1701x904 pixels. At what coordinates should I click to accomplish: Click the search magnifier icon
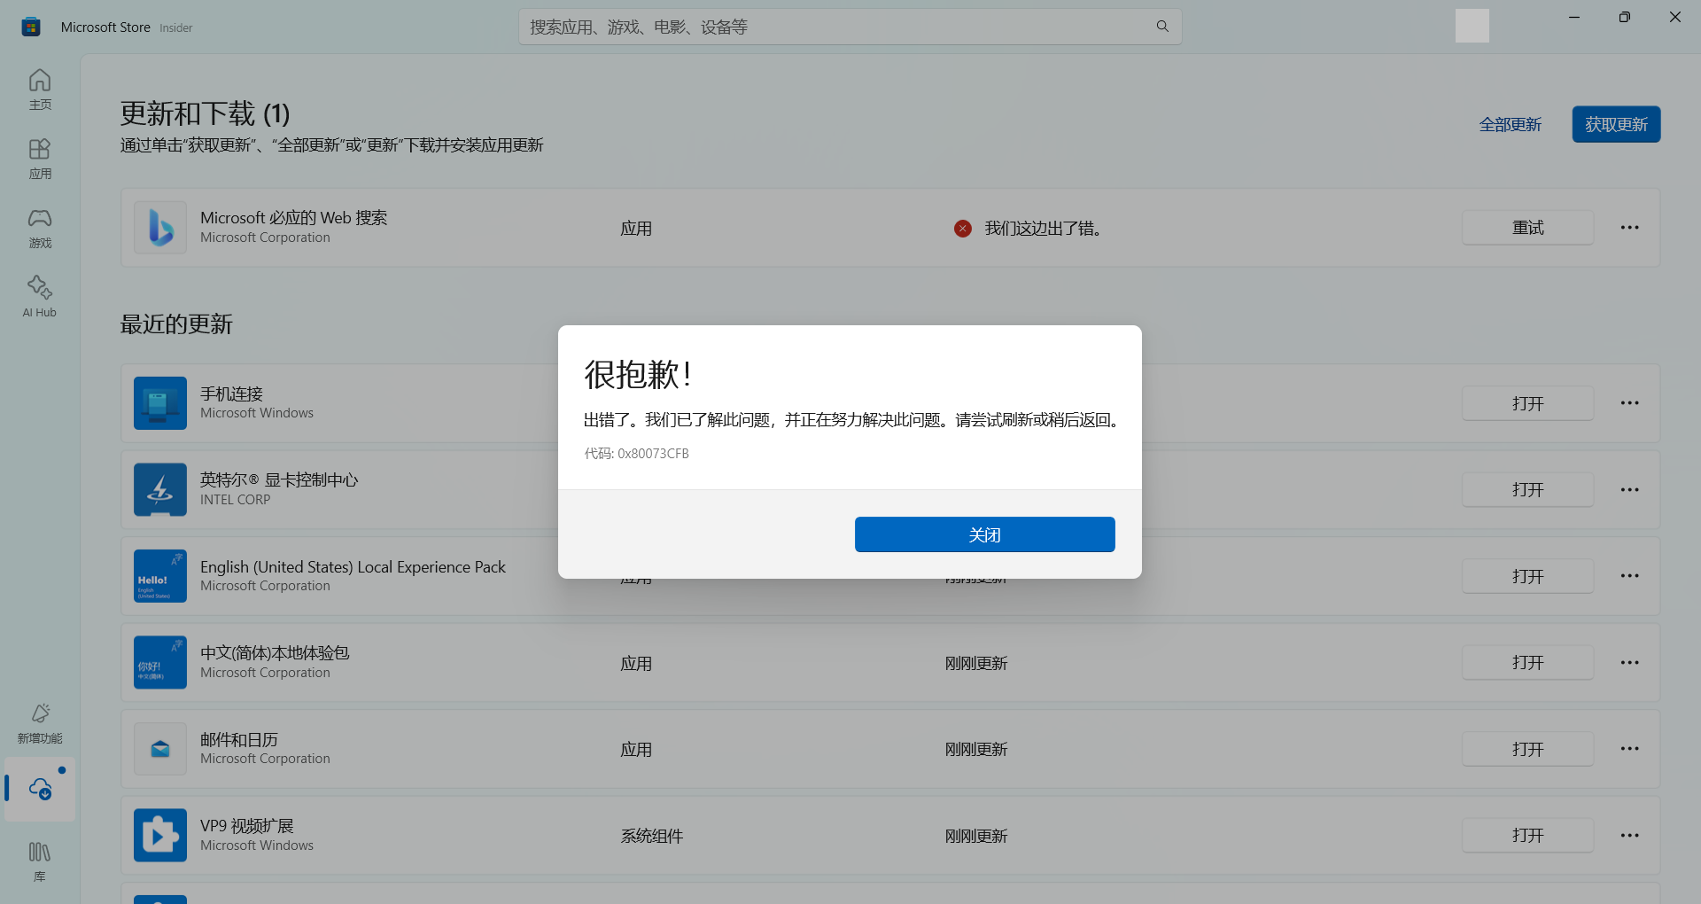(x=1162, y=27)
